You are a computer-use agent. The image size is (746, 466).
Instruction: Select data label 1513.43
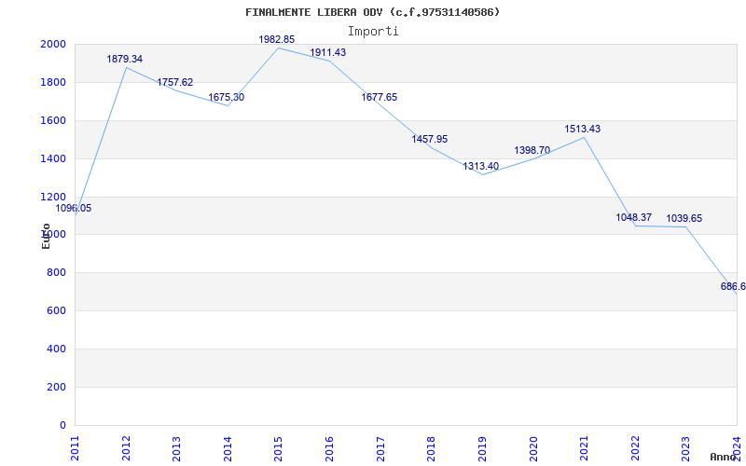[x=582, y=129]
